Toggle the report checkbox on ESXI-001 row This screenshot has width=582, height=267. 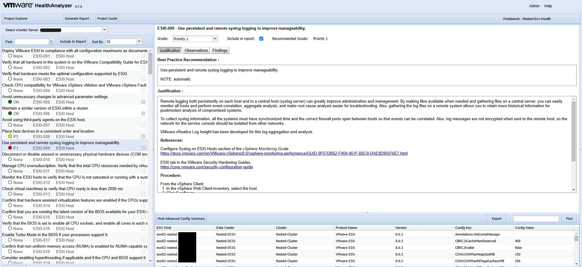pos(143,56)
